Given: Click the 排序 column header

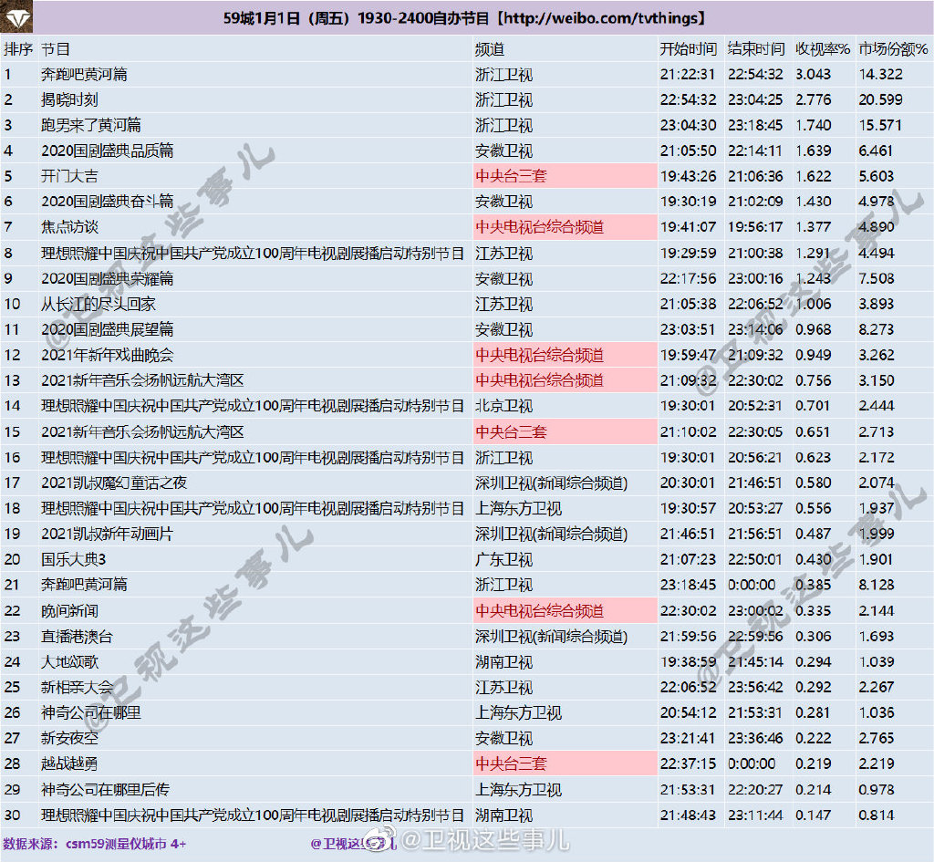Looking at the screenshot, I should [x=18, y=49].
